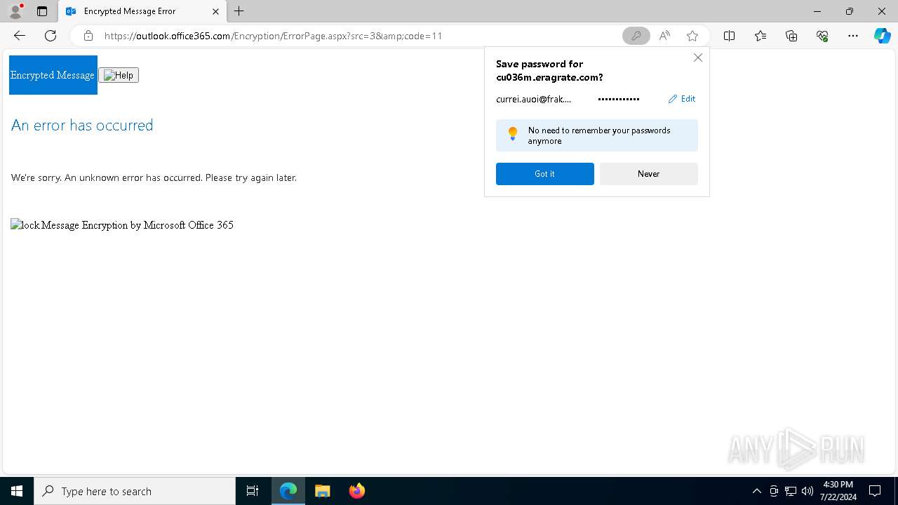Image resolution: width=898 pixels, height=505 pixels.
Task: Open the volume control tray icon
Action: click(x=807, y=491)
